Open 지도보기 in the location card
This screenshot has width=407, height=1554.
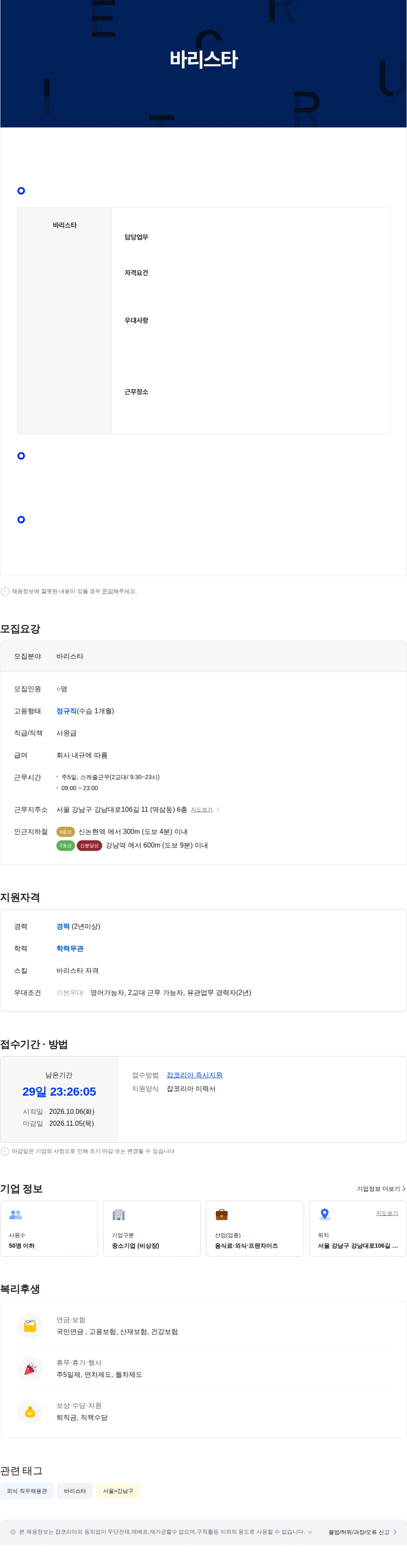coord(387,1213)
